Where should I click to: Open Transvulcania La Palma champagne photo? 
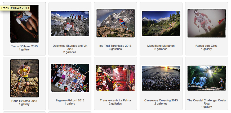pos(115,78)
